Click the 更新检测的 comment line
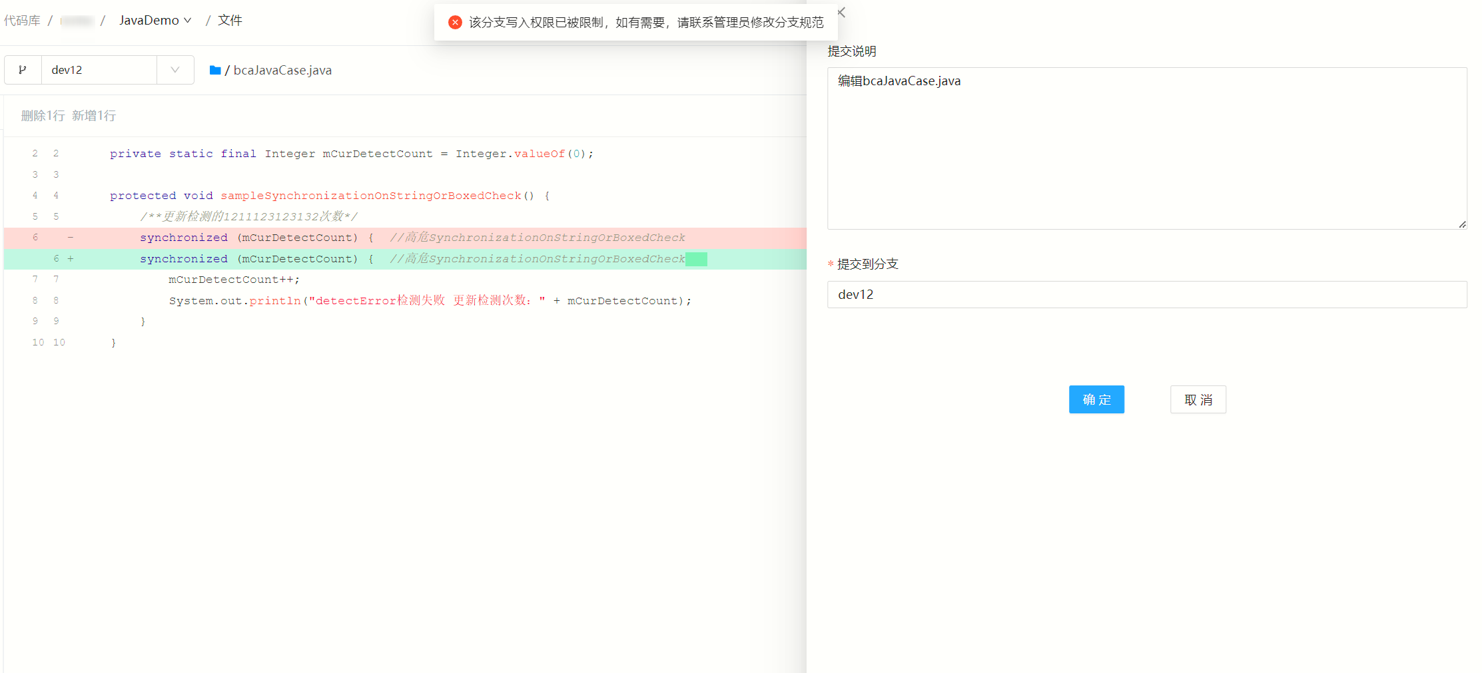This screenshot has width=1482, height=673. [248, 216]
